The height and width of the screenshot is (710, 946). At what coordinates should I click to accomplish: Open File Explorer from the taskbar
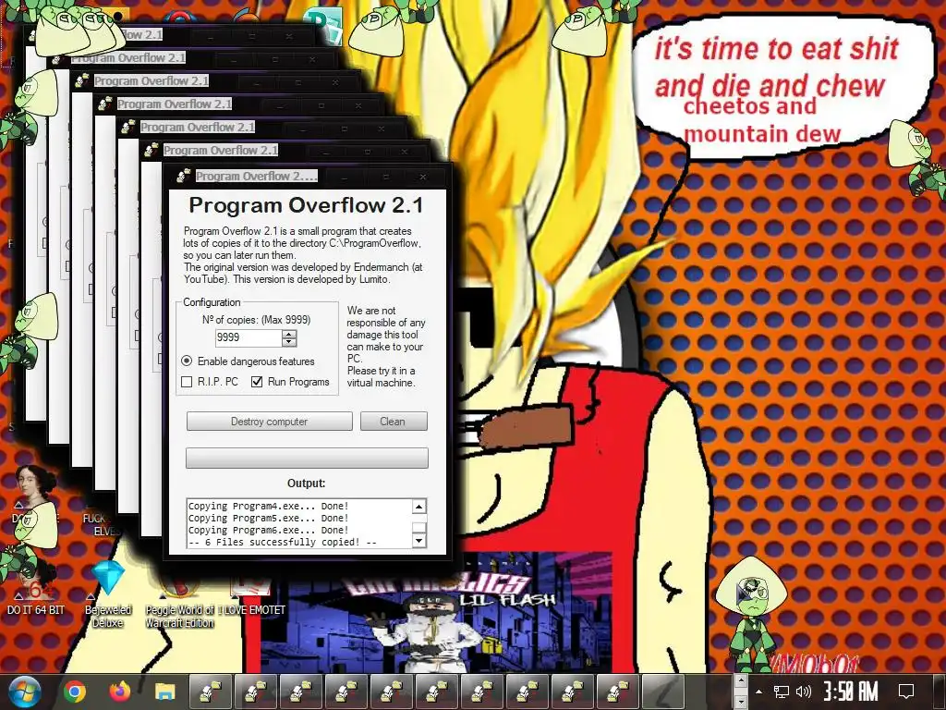(164, 692)
